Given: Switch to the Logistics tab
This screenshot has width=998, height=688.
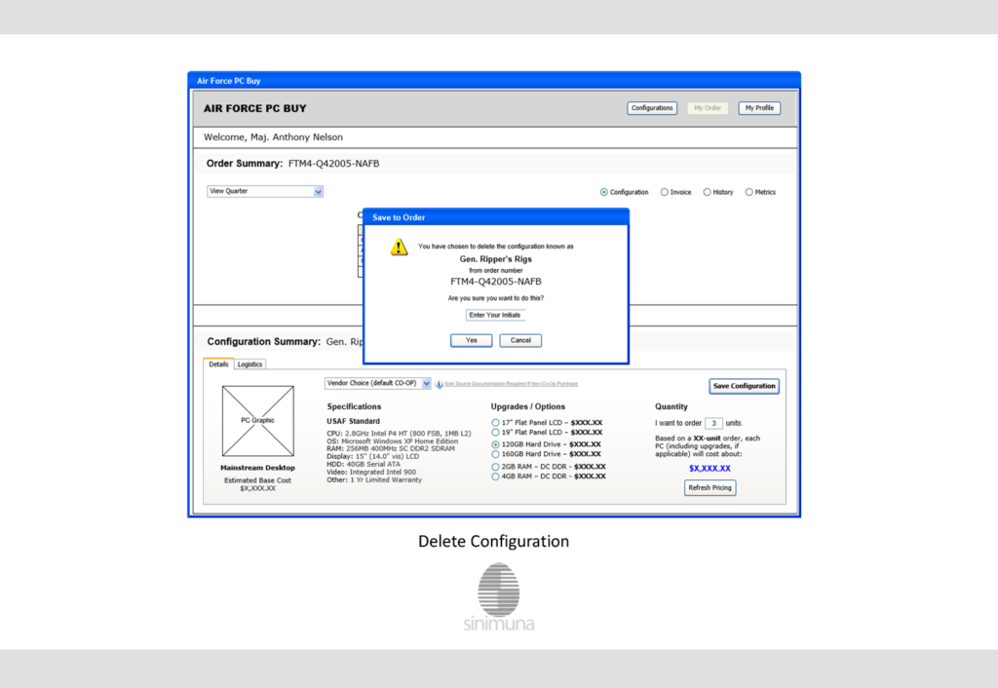Looking at the screenshot, I should click(x=249, y=364).
